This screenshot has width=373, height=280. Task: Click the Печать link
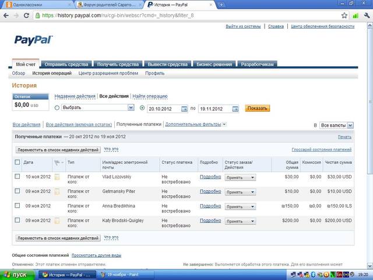[344, 137]
